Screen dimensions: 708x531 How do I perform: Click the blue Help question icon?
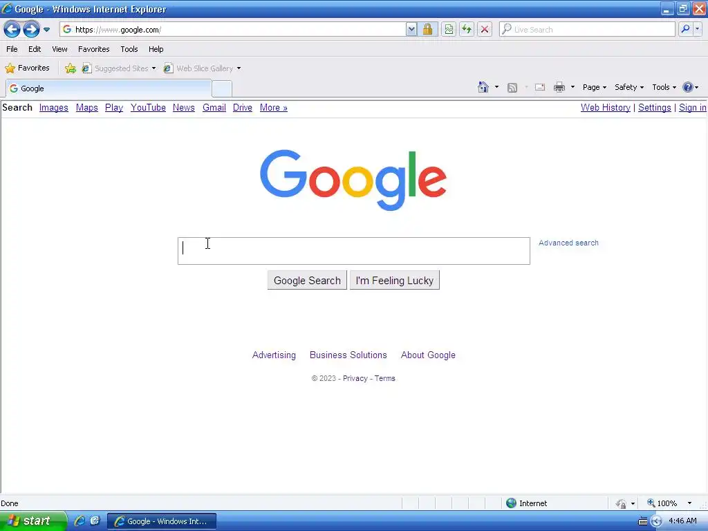[687, 87]
